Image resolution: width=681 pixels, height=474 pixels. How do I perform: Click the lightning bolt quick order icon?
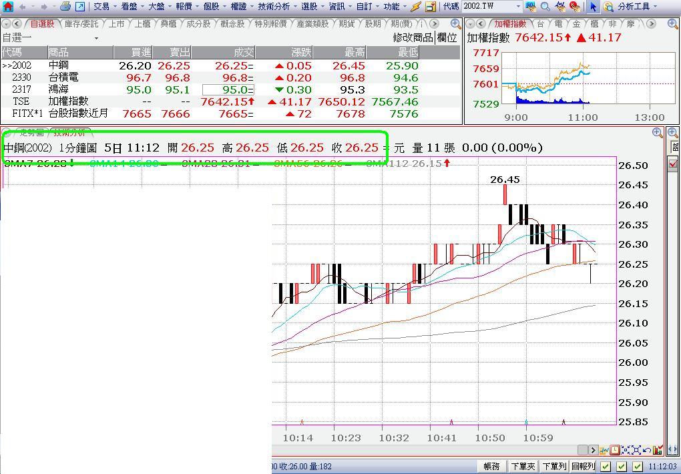click(416, 7)
